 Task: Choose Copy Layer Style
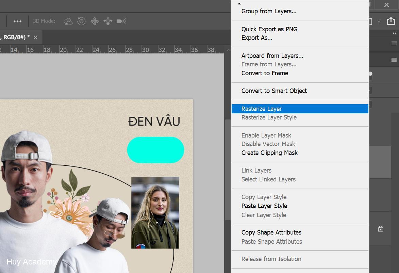coord(300,197)
